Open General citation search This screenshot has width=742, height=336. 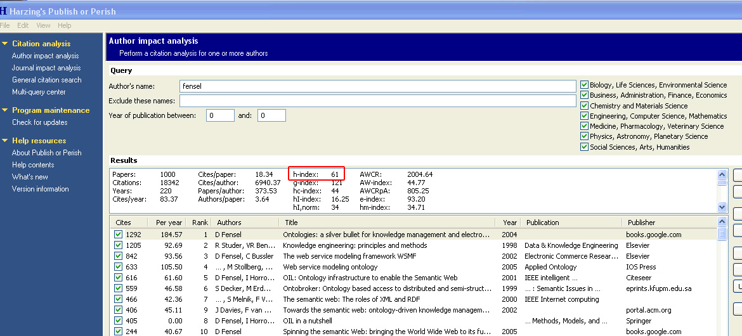(47, 80)
